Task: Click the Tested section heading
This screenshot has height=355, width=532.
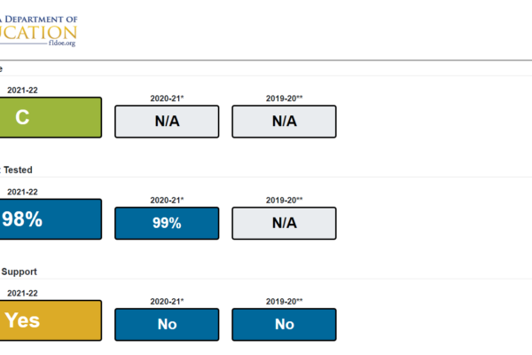Action: click(16, 170)
